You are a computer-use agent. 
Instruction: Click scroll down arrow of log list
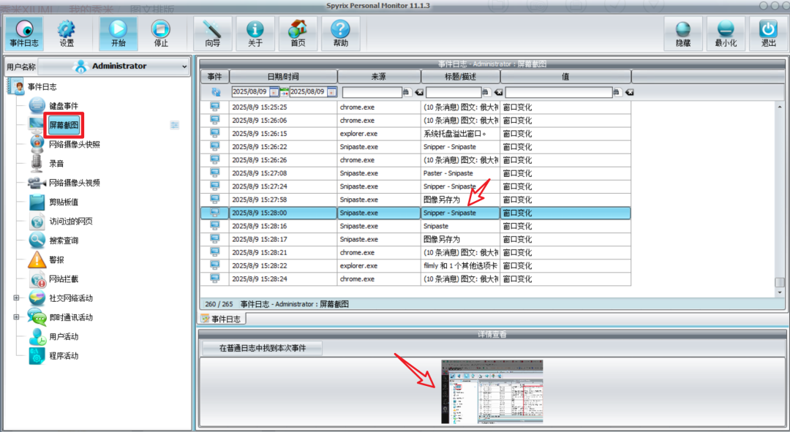tap(780, 292)
